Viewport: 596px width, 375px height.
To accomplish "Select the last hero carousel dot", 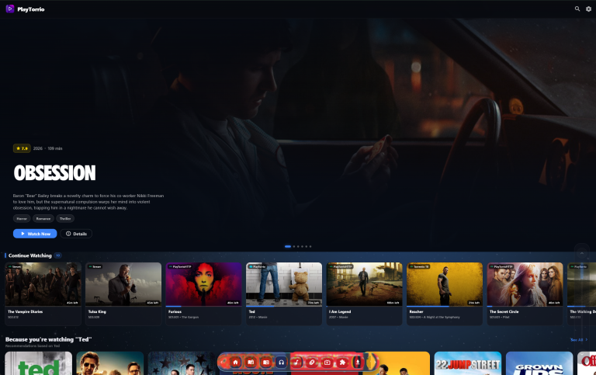I will pyautogui.click(x=310, y=246).
